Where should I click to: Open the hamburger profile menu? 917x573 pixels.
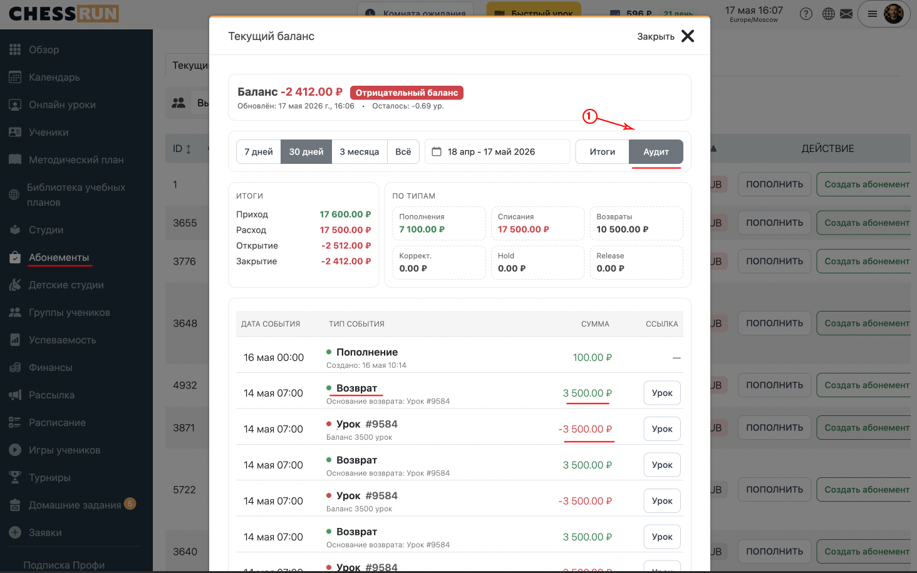[x=872, y=14]
